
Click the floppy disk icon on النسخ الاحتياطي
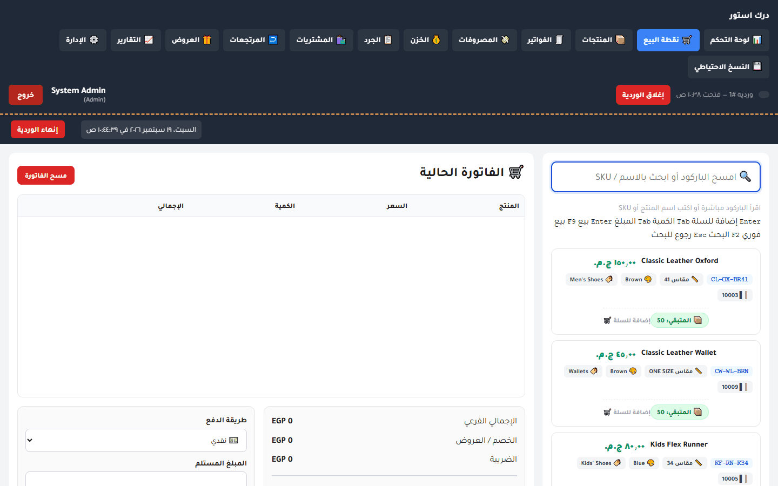[757, 66]
